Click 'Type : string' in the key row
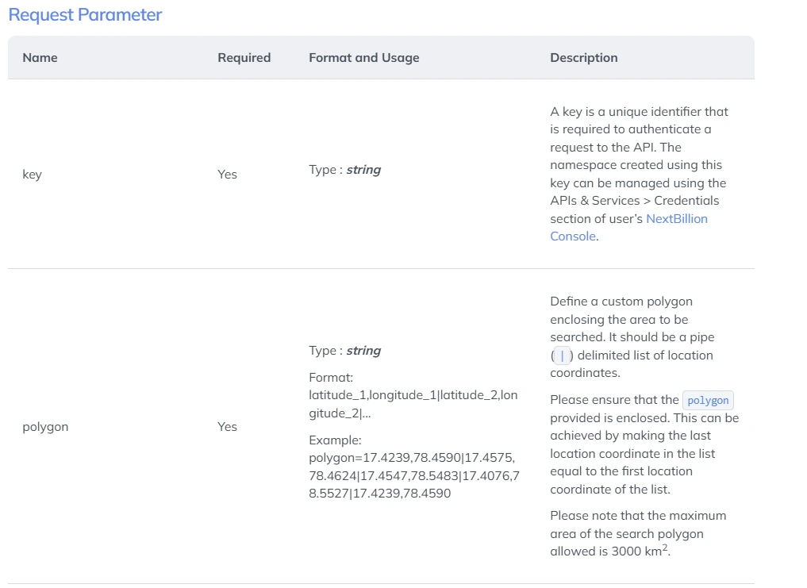Screen dimensions: 807x588 click(345, 170)
